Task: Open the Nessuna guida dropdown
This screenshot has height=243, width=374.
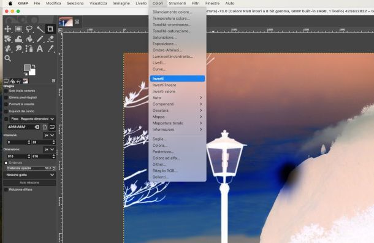Action: [x=30, y=175]
